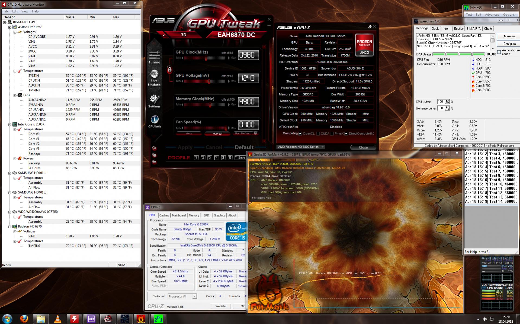Image resolution: width=520 pixels, height=324 pixels.
Task: Click the Configure button in SpeedFan
Action: [x=509, y=44]
